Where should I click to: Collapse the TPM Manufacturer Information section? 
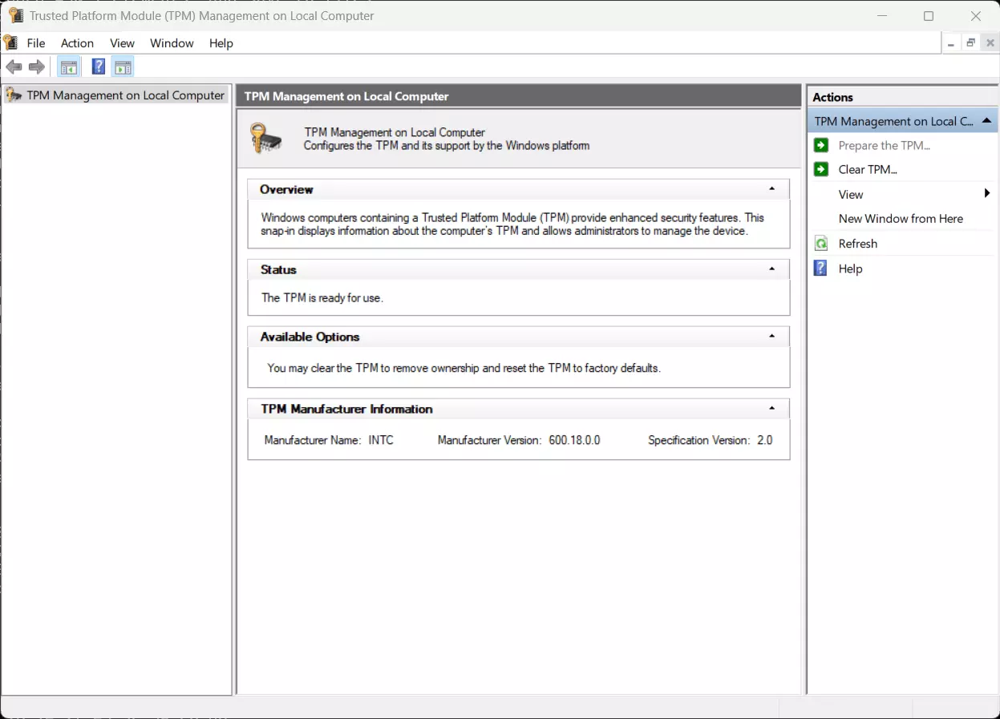coord(771,409)
